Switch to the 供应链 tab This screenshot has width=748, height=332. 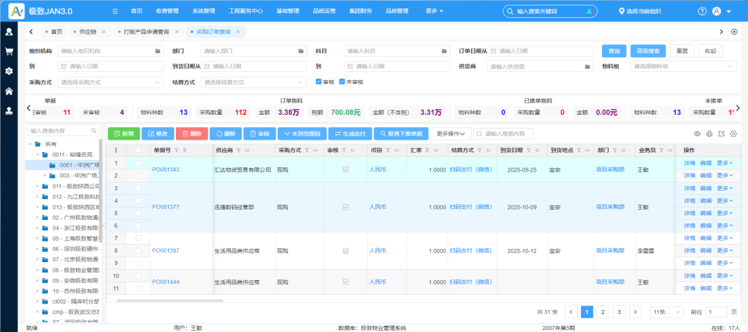coord(88,32)
